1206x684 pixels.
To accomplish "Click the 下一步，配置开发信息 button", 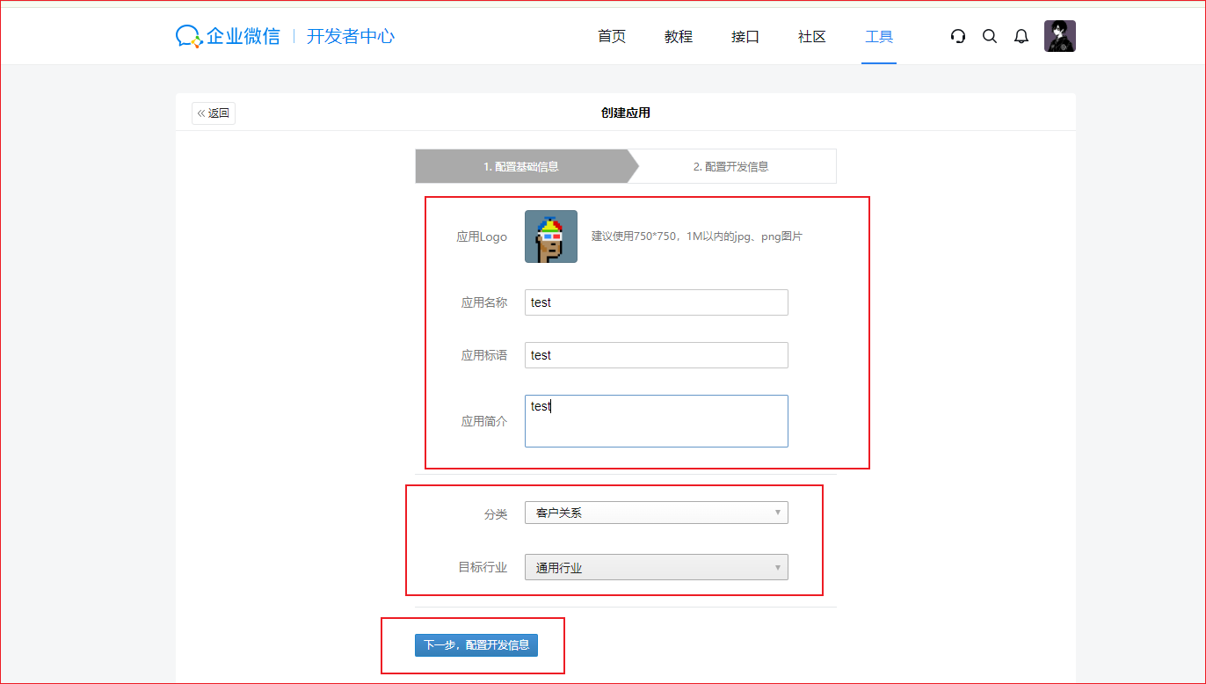I will click(x=476, y=644).
